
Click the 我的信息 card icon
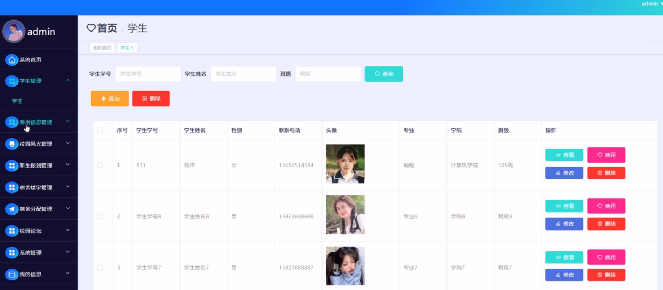[x=12, y=274]
